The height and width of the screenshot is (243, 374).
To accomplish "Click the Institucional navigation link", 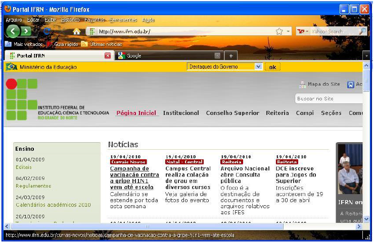I will 181,113.
